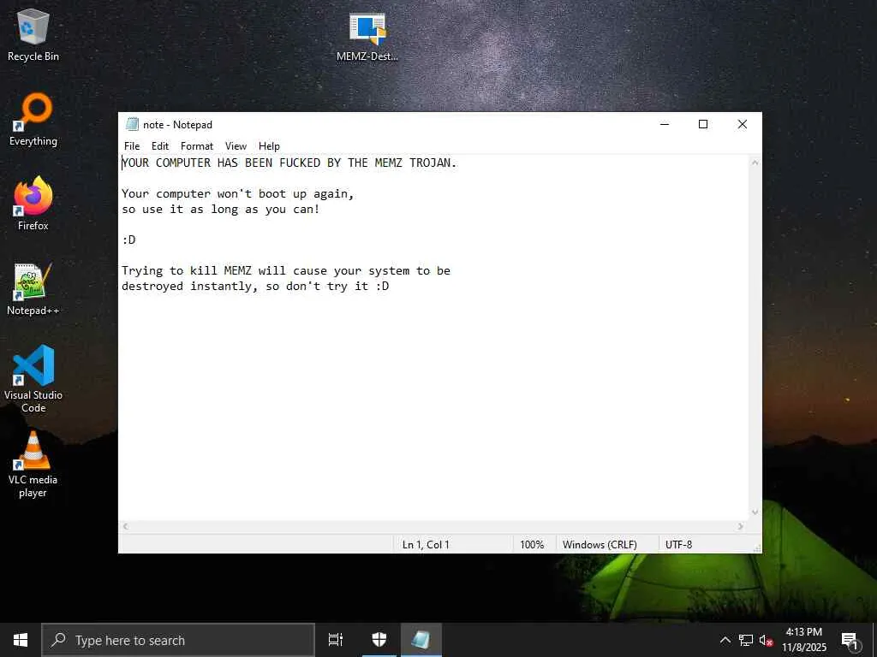The height and width of the screenshot is (657, 877).
Task: Click the taskbar search box
Action: click(x=178, y=640)
